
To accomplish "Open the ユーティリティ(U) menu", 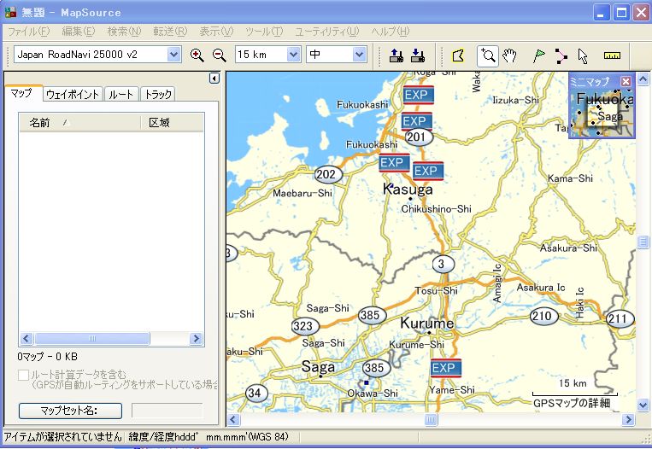I will coord(326,31).
